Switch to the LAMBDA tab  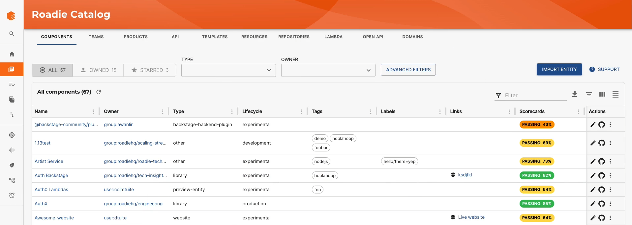point(334,37)
